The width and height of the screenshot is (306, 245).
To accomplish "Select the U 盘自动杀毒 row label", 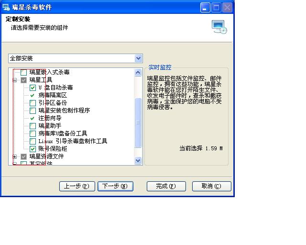I will point(55,88).
